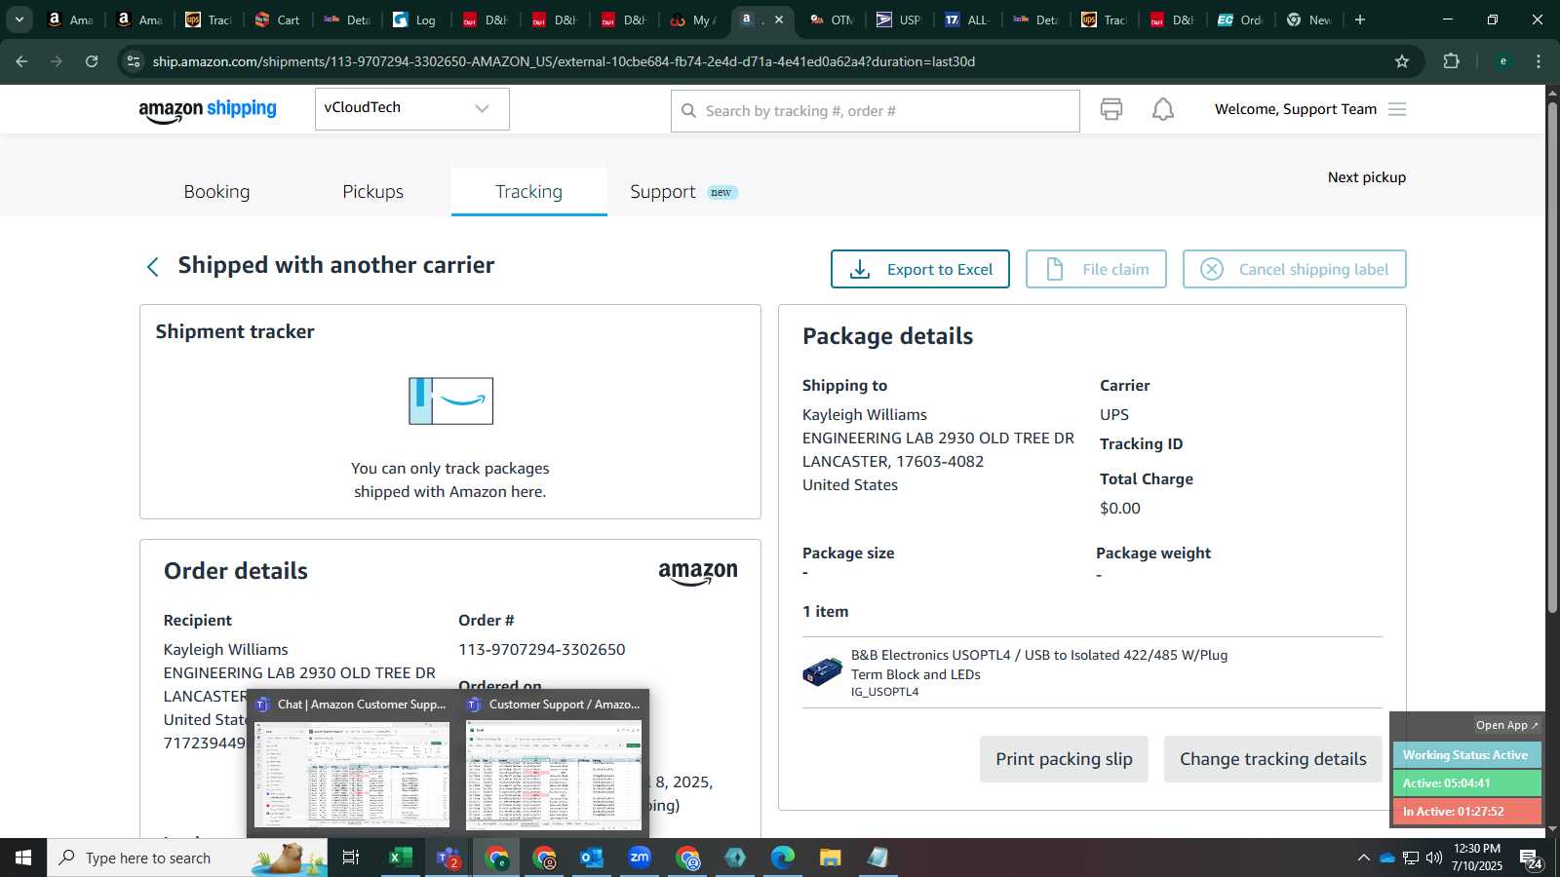Open Microsoft Edge from taskbar
This screenshot has height=877, width=1560.
783,858
